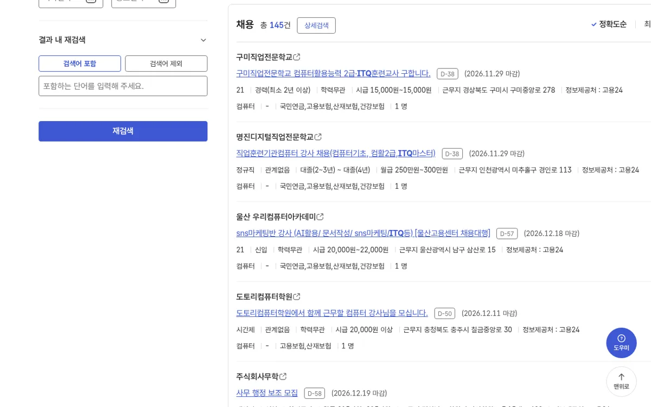Image resolution: width=651 pixels, height=407 pixels.
Task: Open posting 사무 행정 보조 모집
Action: pos(267,392)
